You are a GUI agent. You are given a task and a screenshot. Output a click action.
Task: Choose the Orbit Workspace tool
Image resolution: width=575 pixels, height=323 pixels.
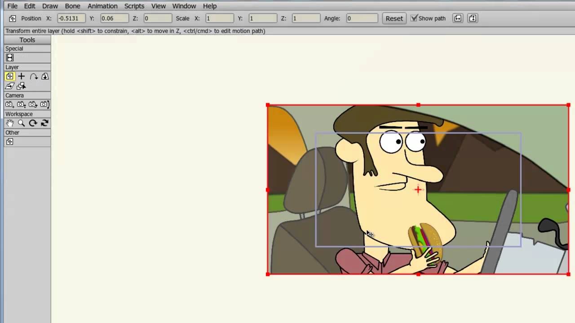(45, 123)
